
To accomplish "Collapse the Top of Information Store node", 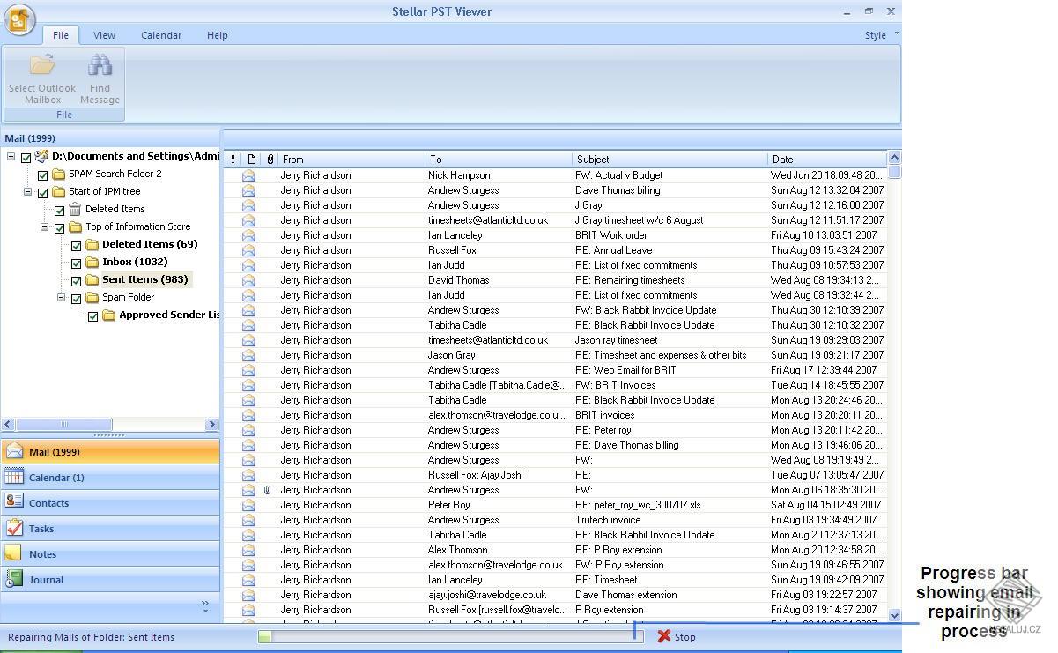I will click(x=44, y=226).
